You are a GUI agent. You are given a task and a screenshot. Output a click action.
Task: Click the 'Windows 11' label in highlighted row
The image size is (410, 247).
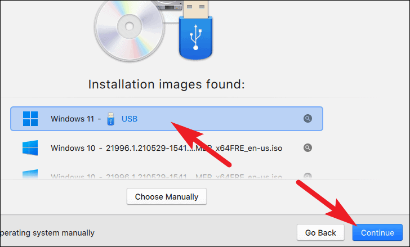tap(73, 119)
